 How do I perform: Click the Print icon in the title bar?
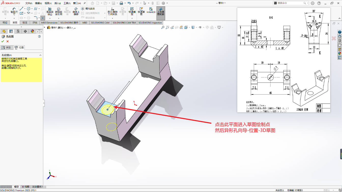click(x=121, y=3)
